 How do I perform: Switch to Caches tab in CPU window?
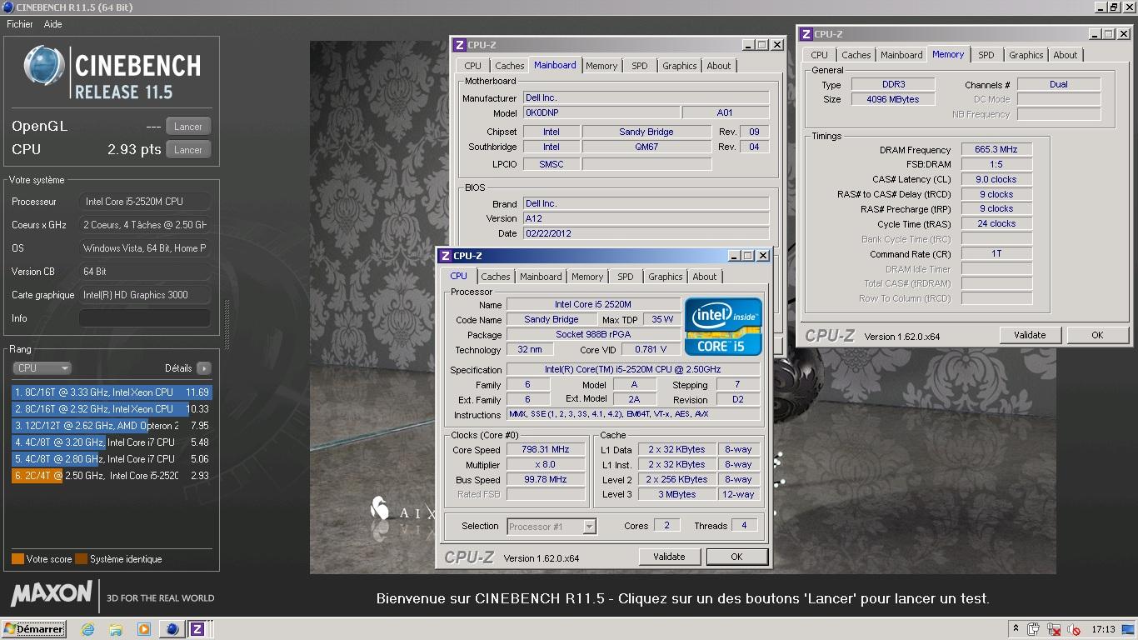click(496, 277)
